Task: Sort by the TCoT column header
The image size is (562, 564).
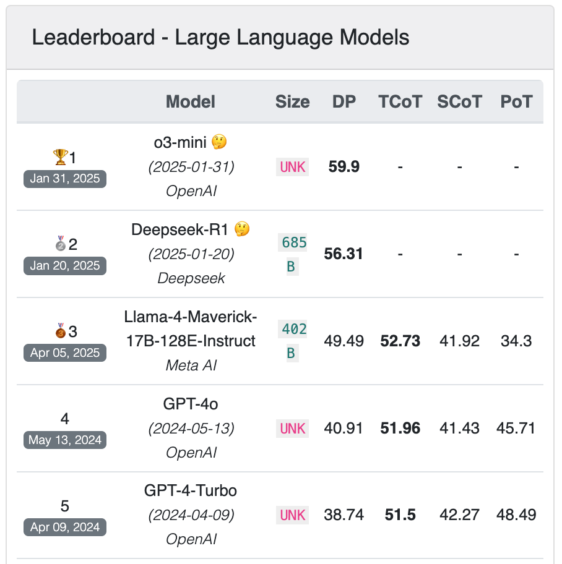Action: 400,102
